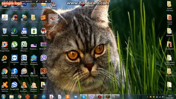
Task: Open the сказки книги лени бухало folder
Action: (170, 60)
